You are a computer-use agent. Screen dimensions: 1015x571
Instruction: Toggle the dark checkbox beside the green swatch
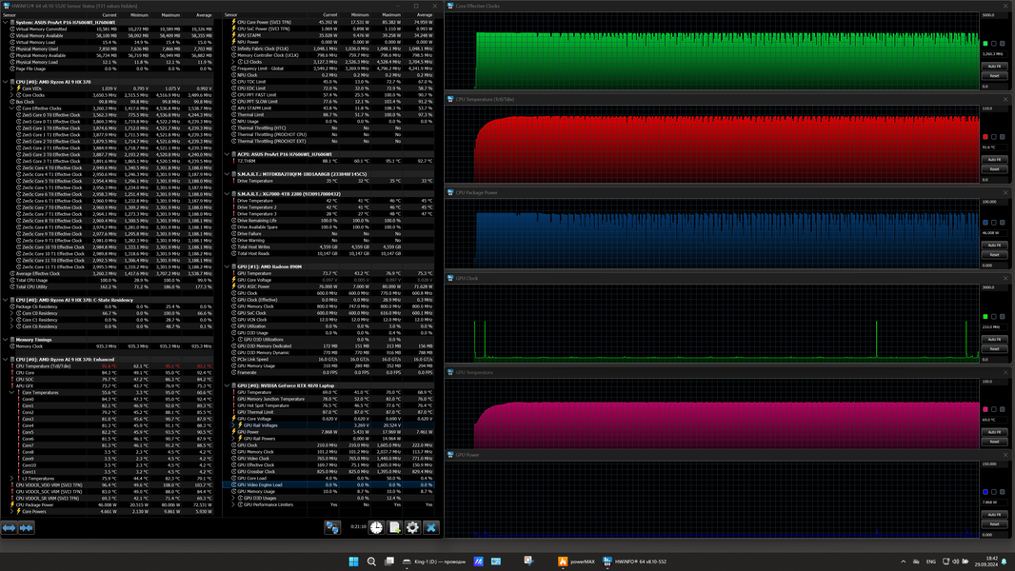(994, 44)
